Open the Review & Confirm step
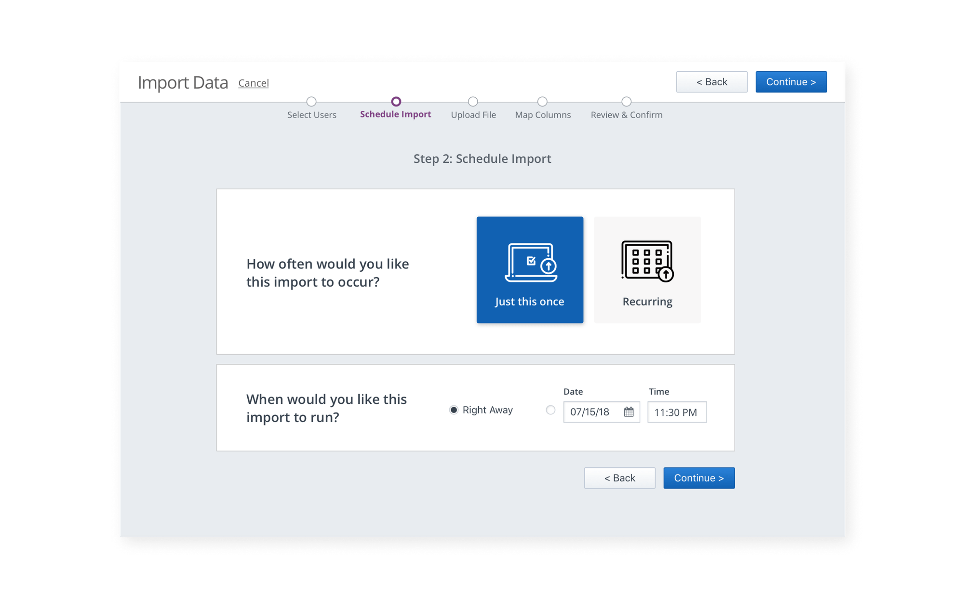This screenshot has width=964, height=611. 627,115
